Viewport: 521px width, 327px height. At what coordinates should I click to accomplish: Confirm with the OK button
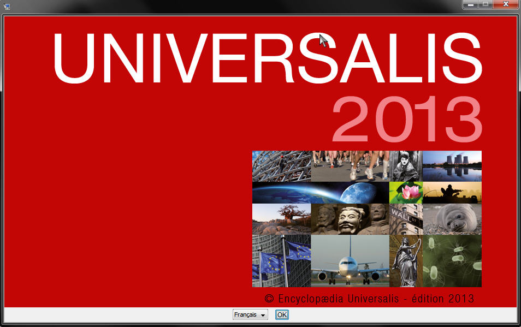tap(282, 314)
